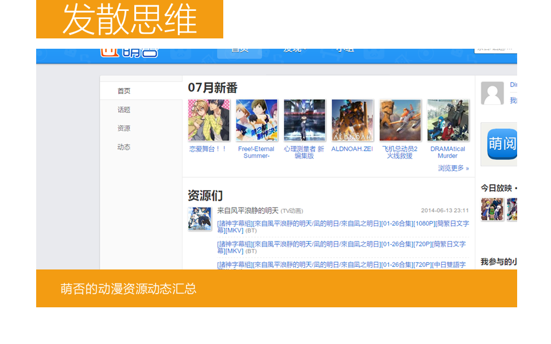Screen dimensions: 551x344
Task: Click the 心理测量者 新编集版 title link
Action: coord(304,152)
